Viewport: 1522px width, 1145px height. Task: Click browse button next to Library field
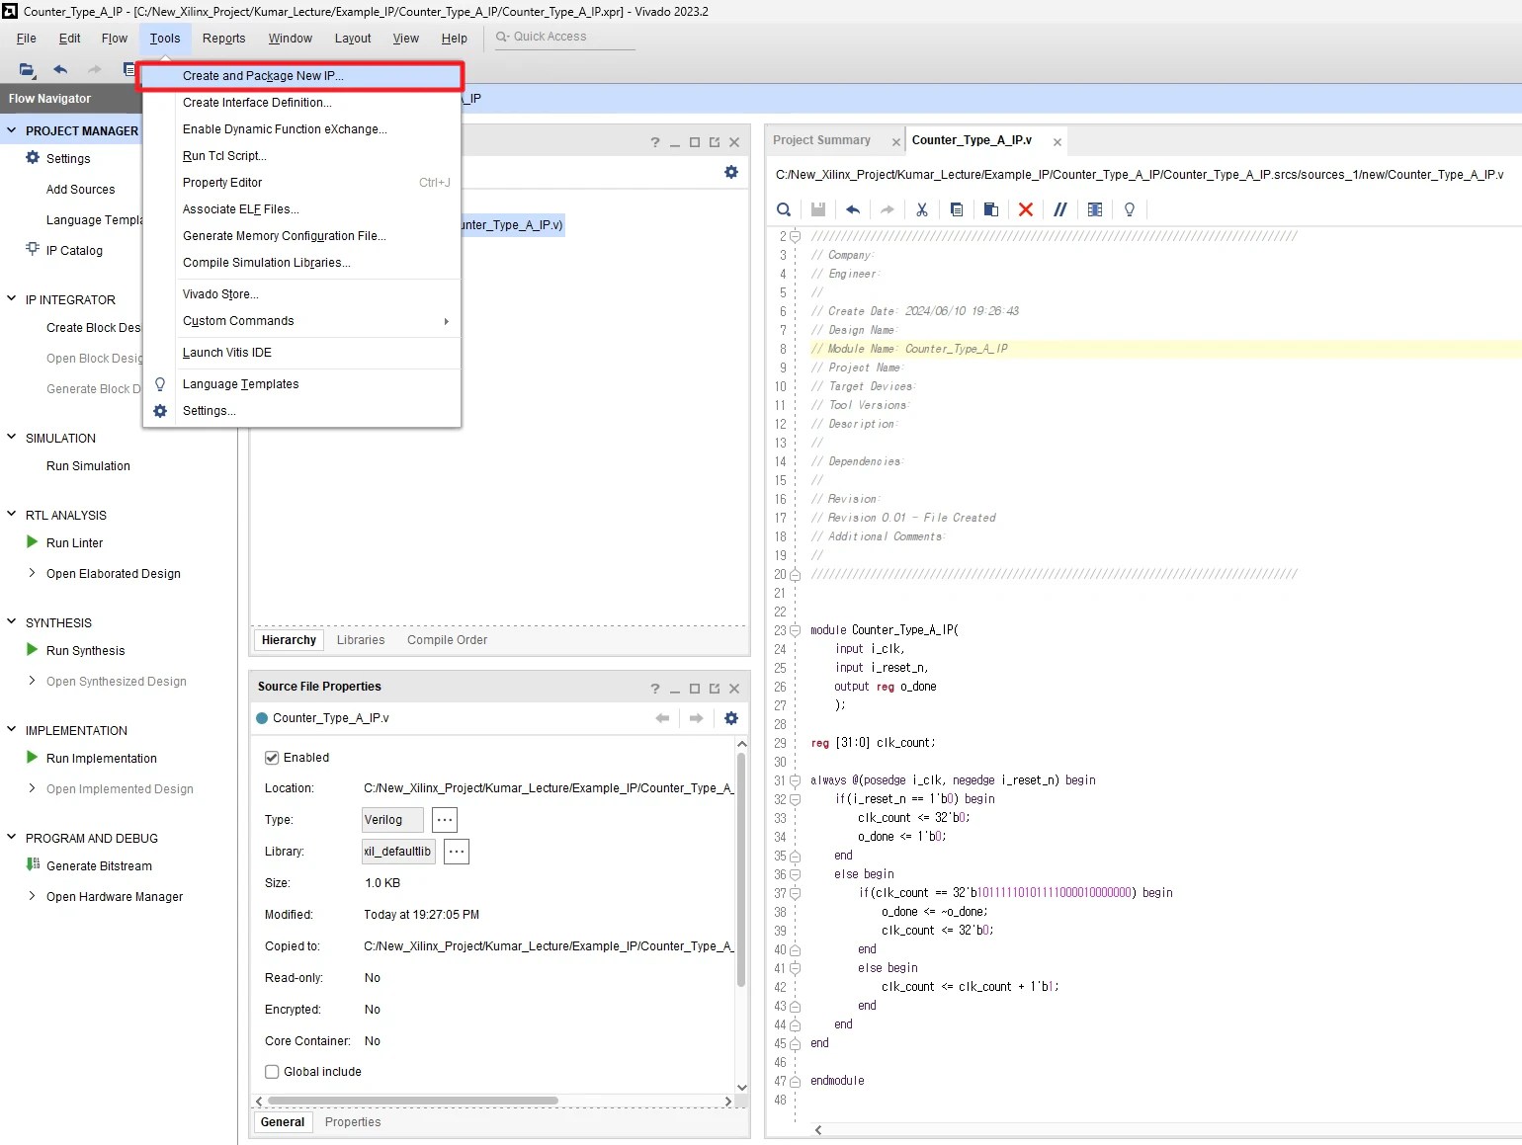pos(457,852)
